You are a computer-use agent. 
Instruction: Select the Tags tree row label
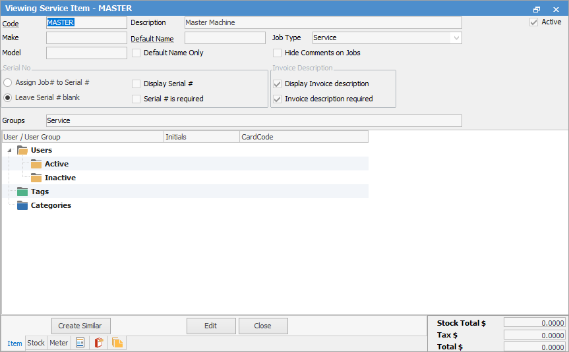(40, 191)
